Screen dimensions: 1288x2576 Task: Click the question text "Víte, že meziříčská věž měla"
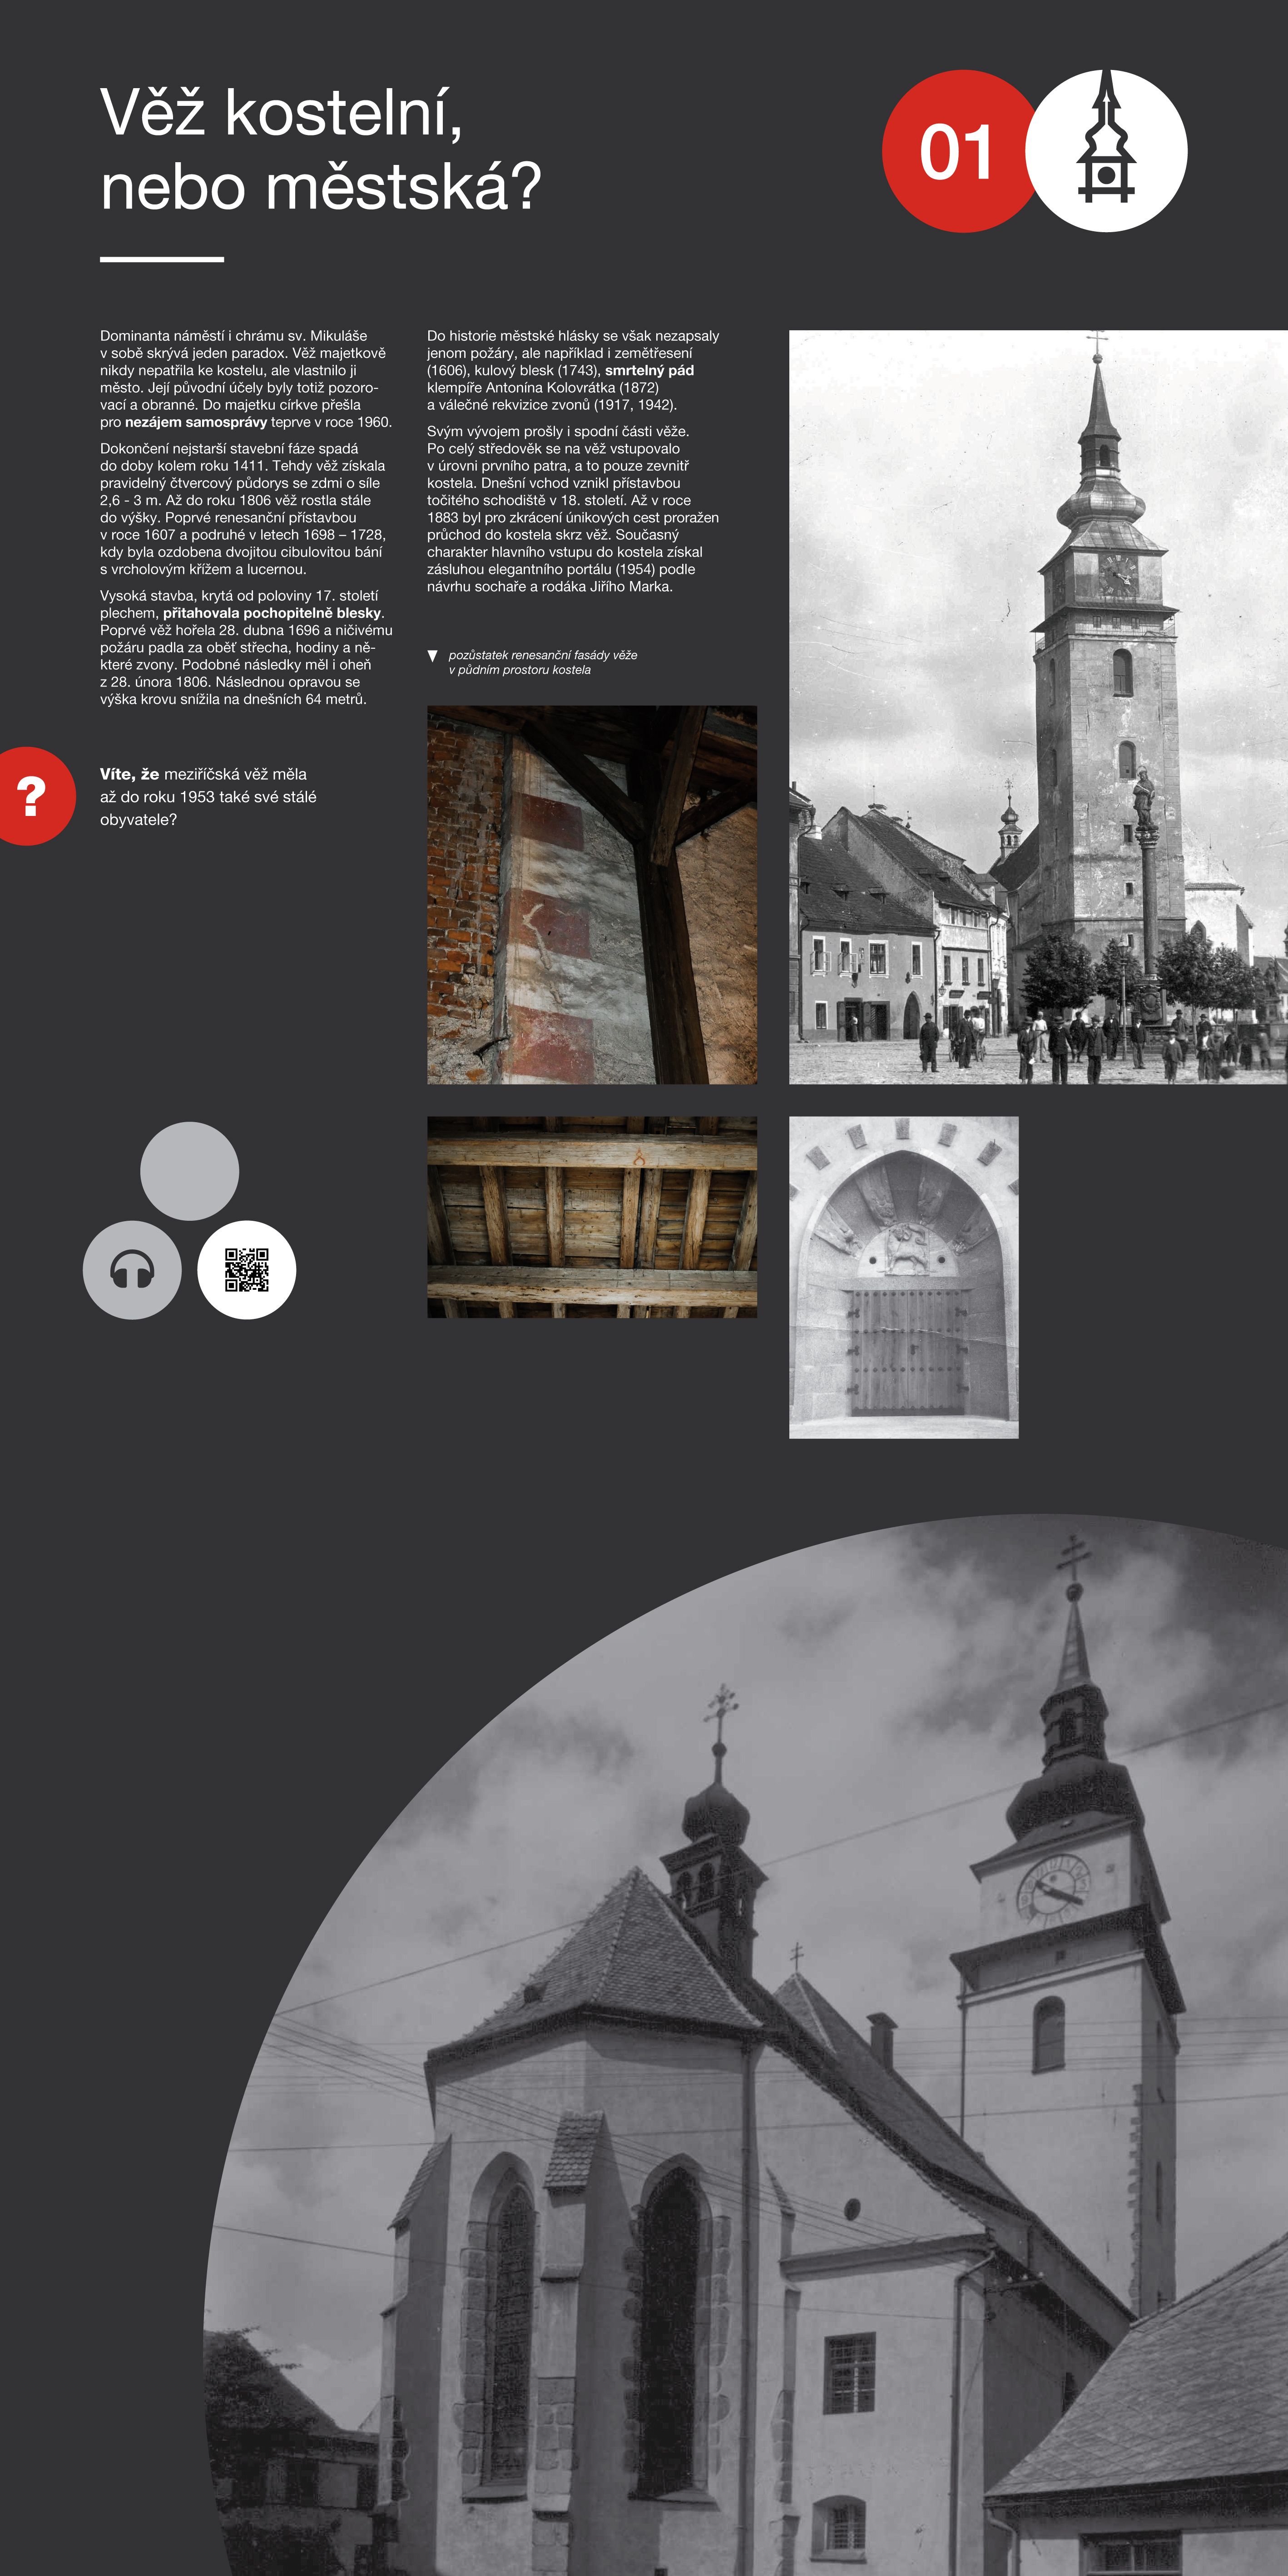click(x=203, y=774)
